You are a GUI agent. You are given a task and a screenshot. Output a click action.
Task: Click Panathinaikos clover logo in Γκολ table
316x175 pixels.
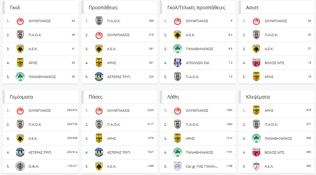[x=20, y=76]
